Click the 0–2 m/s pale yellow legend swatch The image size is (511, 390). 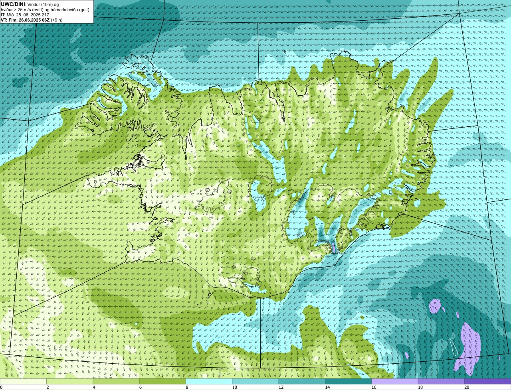(x=23, y=381)
